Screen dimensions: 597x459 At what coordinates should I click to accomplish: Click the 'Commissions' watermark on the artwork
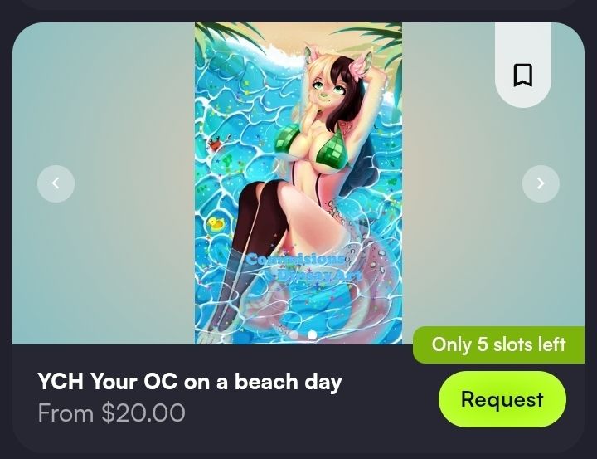pos(294,259)
